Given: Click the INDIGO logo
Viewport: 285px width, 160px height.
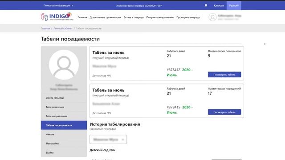Looking at the screenshot, I should click(x=57, y=17).
